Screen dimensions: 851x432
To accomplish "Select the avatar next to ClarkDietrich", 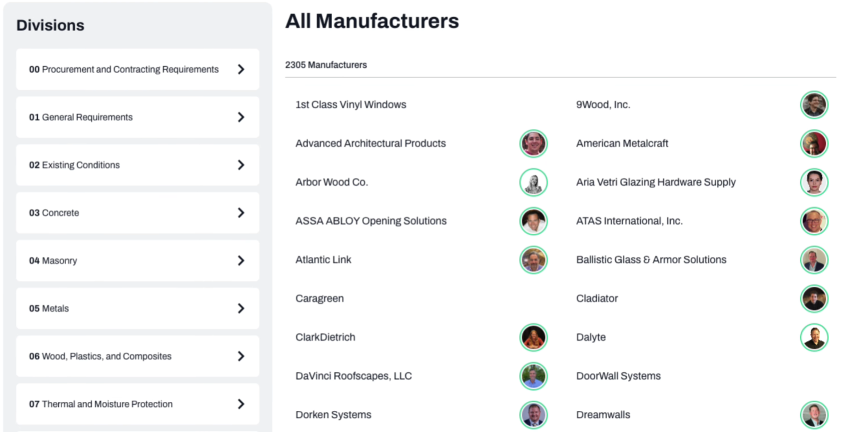I will point(533,337).
